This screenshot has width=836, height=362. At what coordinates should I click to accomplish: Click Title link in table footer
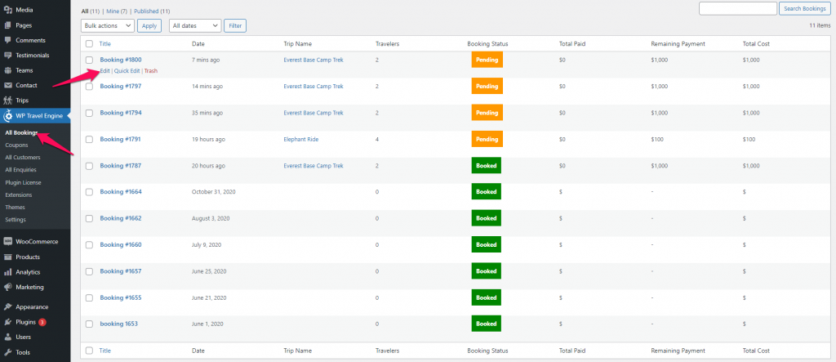(x=105, y=351)
